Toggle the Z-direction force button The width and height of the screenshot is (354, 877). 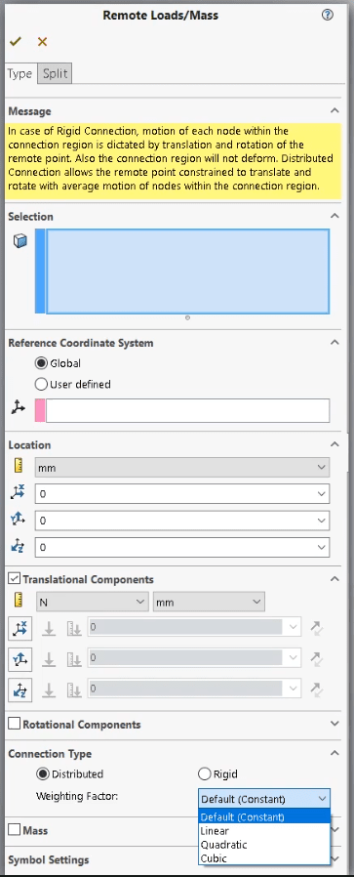click(x=20, y=690)
